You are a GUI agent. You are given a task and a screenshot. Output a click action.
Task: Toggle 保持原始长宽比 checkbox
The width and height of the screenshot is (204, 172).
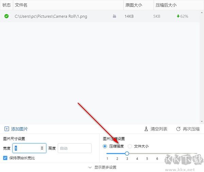point(5,158)
